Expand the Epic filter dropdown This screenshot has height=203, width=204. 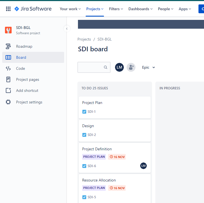pos(148,67)
